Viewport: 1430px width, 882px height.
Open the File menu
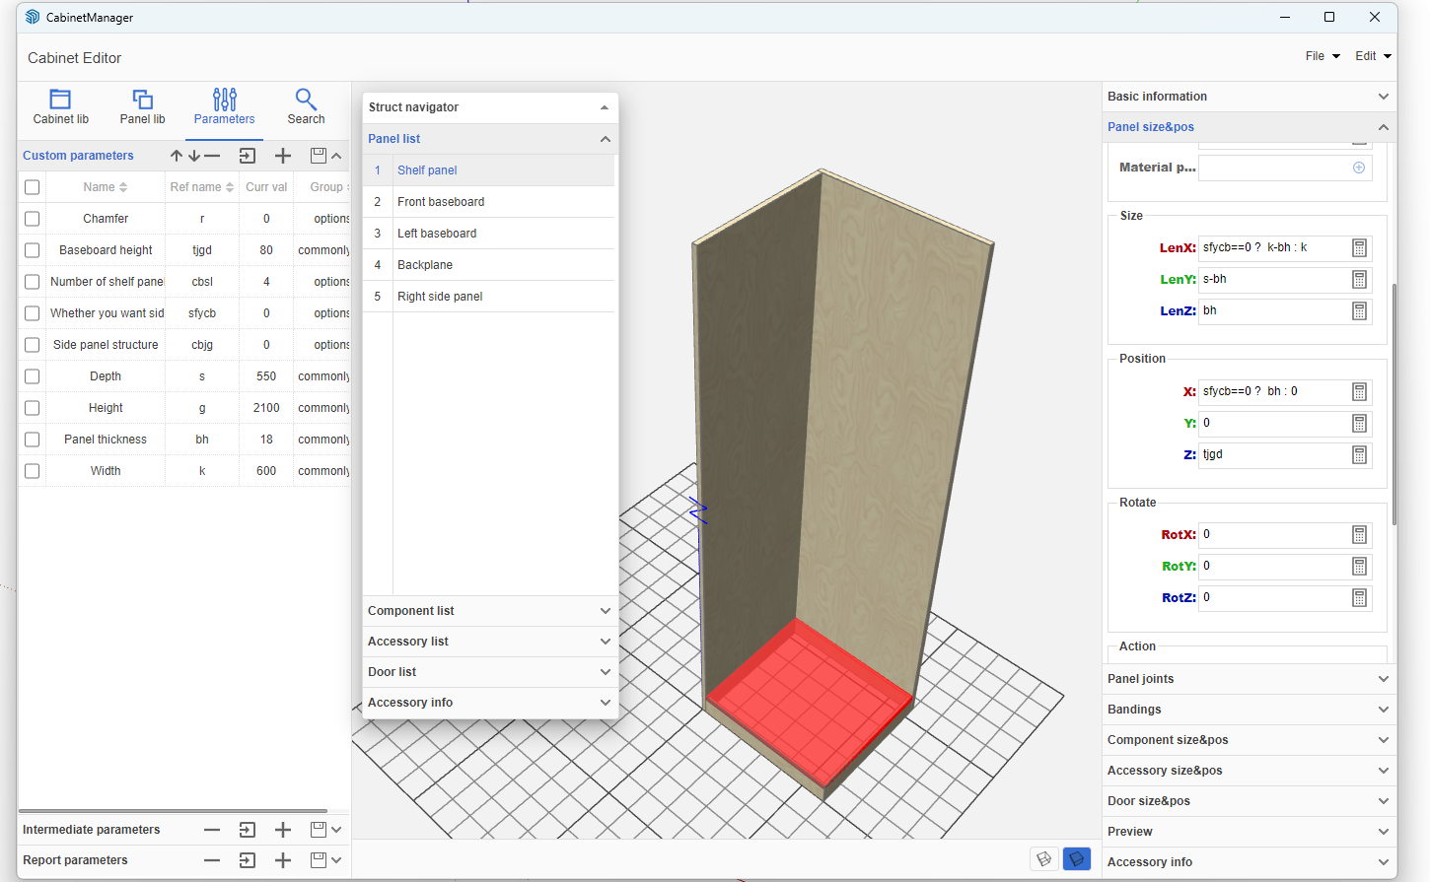click(x=1322, y=56)
